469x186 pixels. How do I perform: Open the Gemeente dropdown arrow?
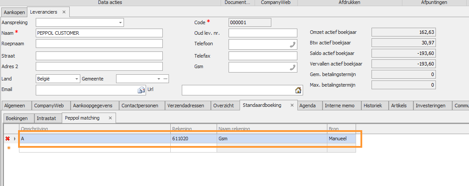(159, 79)
